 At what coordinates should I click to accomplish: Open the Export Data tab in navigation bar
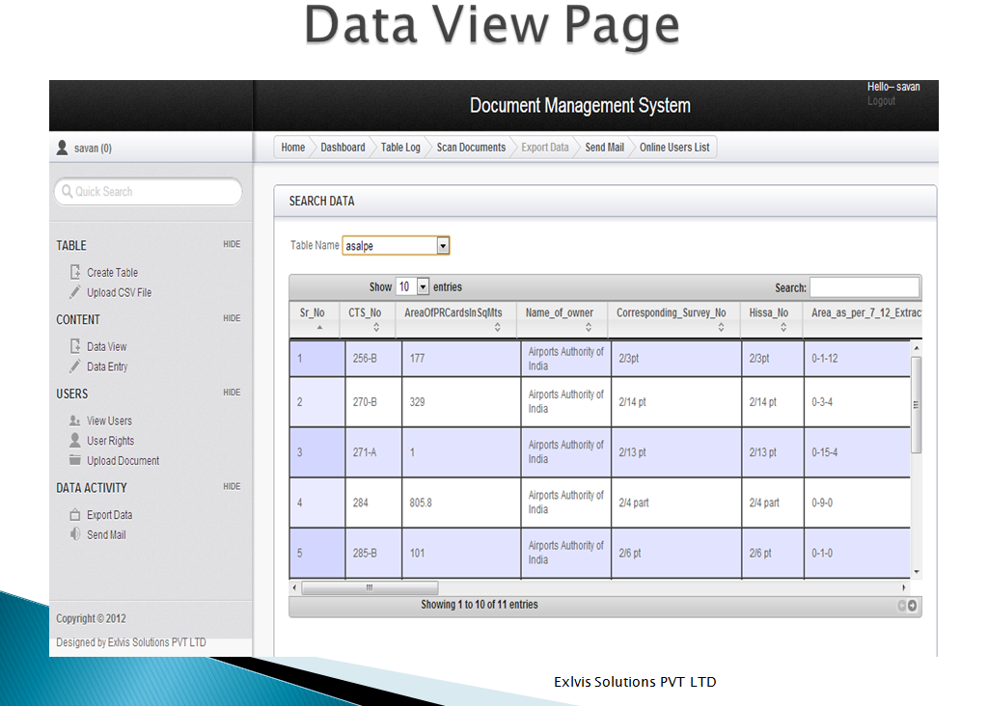tap(544, 148)
